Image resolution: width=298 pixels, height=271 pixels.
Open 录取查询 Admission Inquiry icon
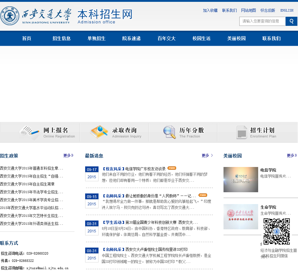99,132
